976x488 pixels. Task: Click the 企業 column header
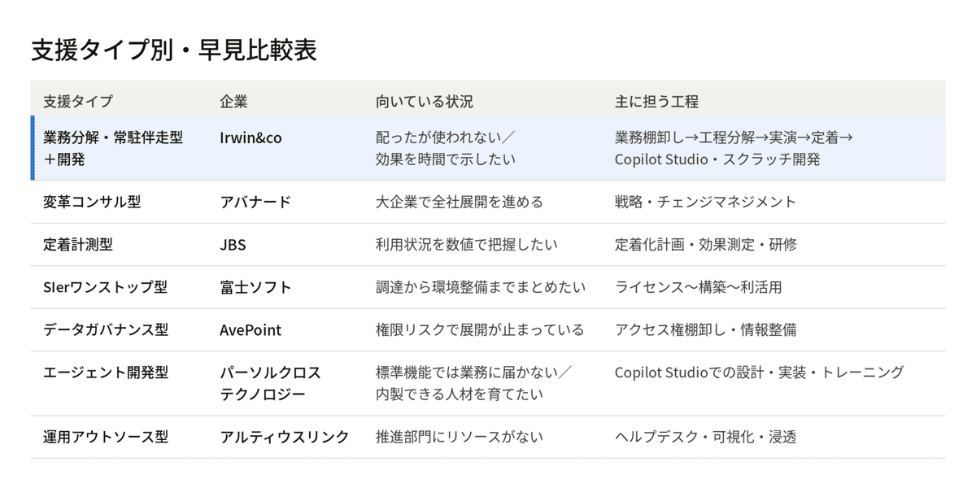pos(233,102)
